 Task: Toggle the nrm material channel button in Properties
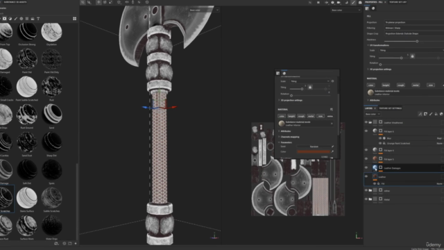[x=430, y=85]
